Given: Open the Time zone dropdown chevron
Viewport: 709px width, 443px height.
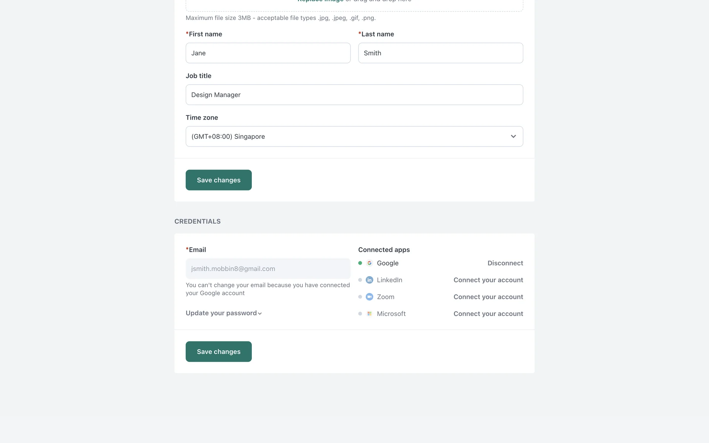Looking at the screenshot, I should 513,137.
